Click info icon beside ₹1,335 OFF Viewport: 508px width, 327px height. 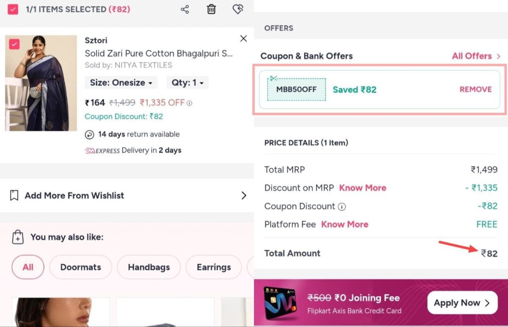[190, 103]
